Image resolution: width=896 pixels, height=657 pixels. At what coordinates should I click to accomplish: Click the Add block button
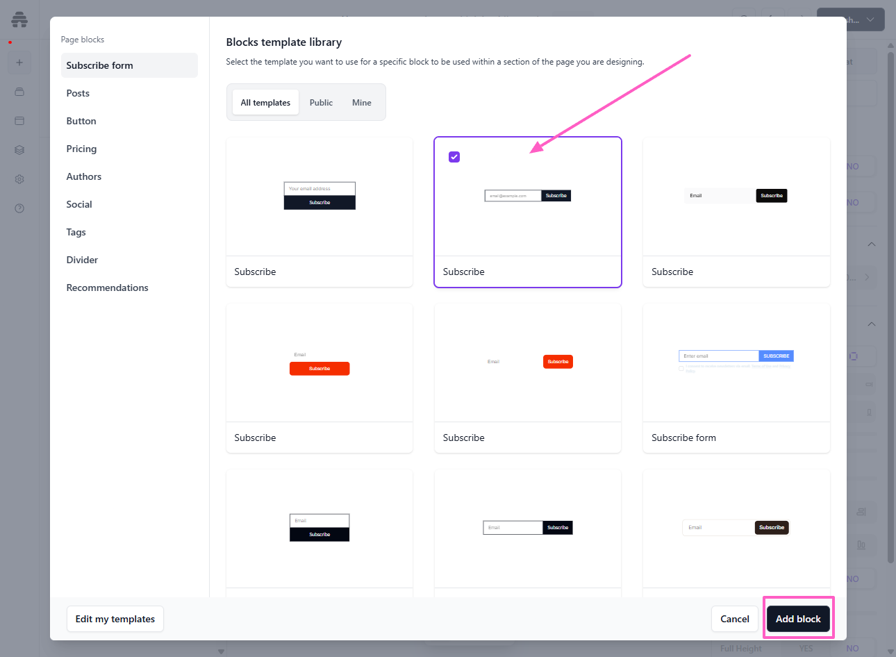pos(798,619)
